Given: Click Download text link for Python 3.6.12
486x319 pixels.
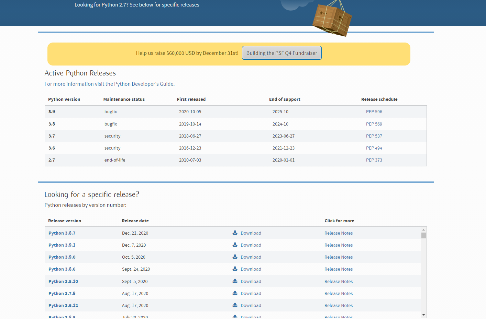Looking at the screenshot, I should [251, 306].
